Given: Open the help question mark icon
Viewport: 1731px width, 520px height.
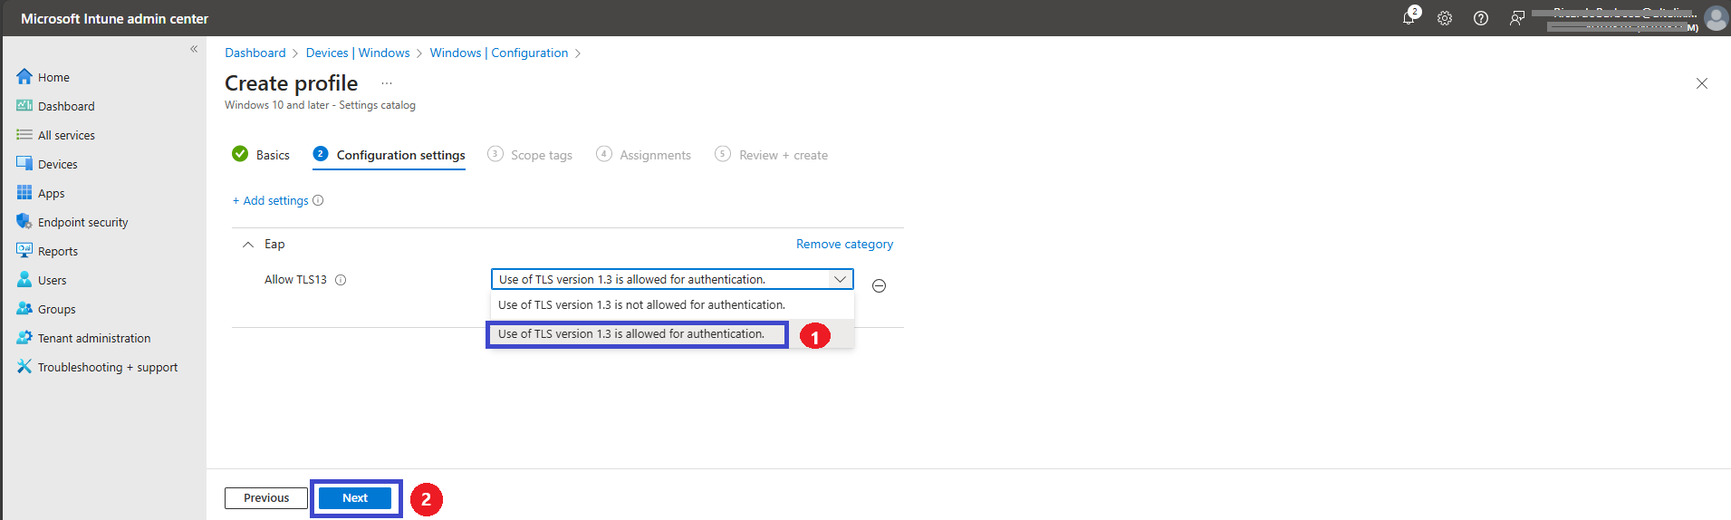Looking at the screenshot, I should point(1481,18).
